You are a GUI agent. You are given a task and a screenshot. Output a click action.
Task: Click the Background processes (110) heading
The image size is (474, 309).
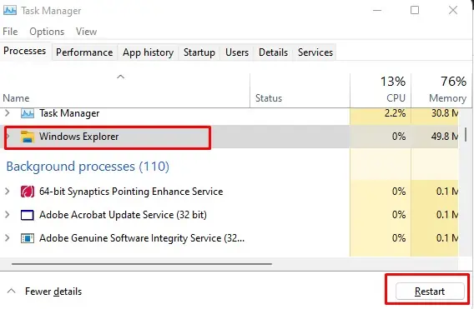88,167
